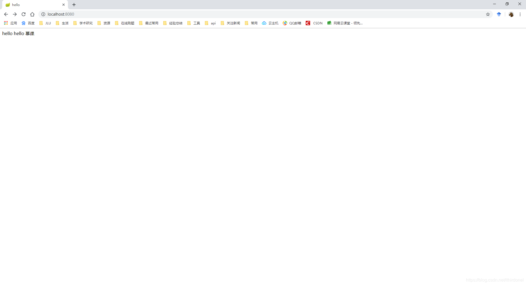The width and height of the screenshot is (526, 285).
Task: Open the 关注新闻 bookmark folder
Action: click(230, 23)
